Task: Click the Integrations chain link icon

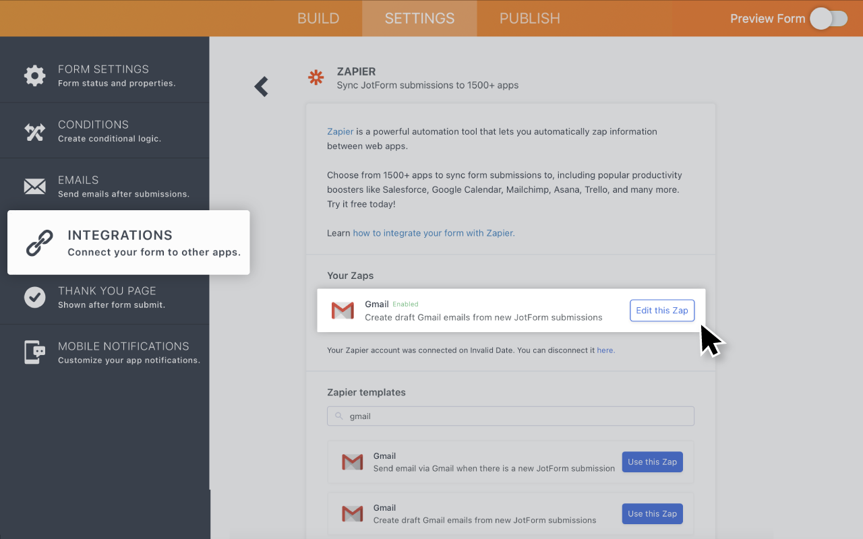Action: pos(39,242)
